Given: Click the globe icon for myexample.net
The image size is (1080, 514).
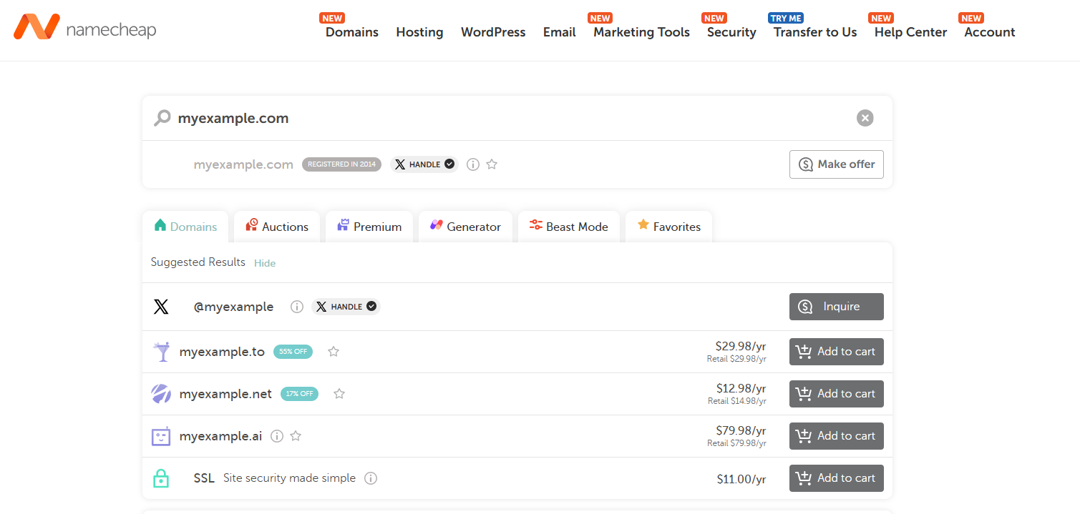Looking at the screenshot, I should point(161,394).
